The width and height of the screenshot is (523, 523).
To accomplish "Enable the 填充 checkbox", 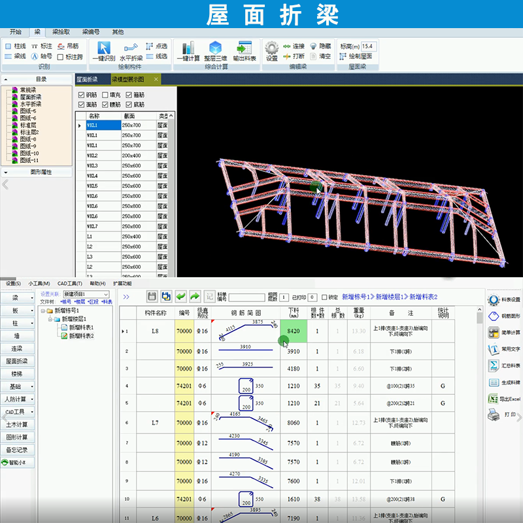I will (105, 95).
